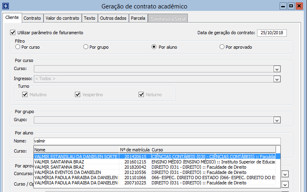Pick VALMIR SANTANNA BRAZ with matrícula 201820042
307x192 pixels.
point(77,167)
